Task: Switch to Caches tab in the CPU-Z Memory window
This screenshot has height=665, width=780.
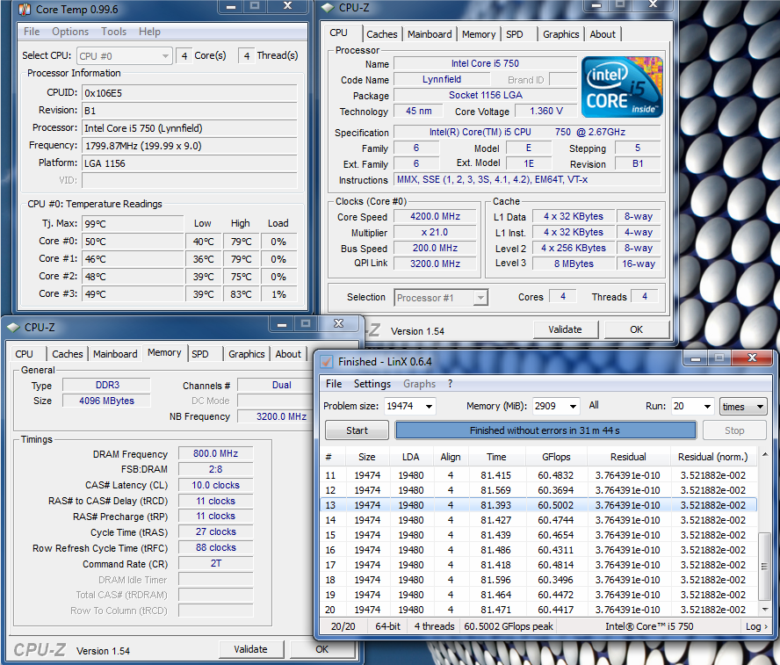Action: pos(67,354)
